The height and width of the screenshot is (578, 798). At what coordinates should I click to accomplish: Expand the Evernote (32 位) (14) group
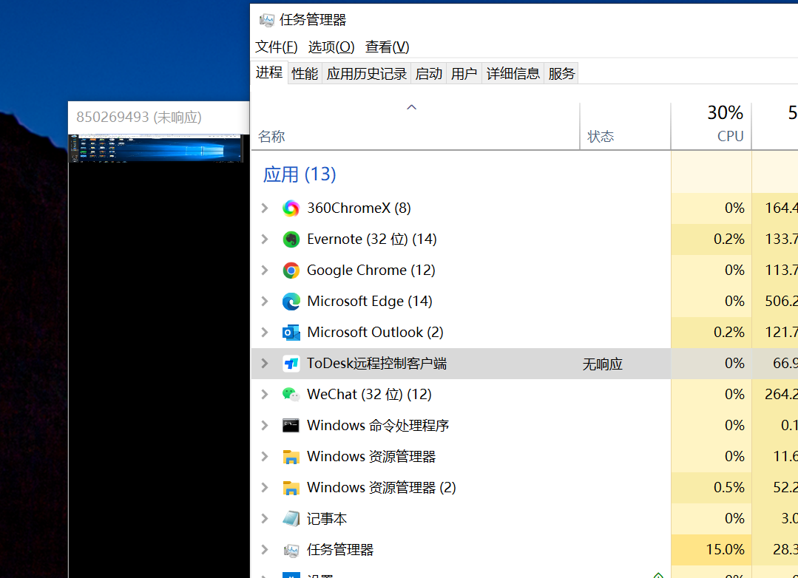coord(265,239)
